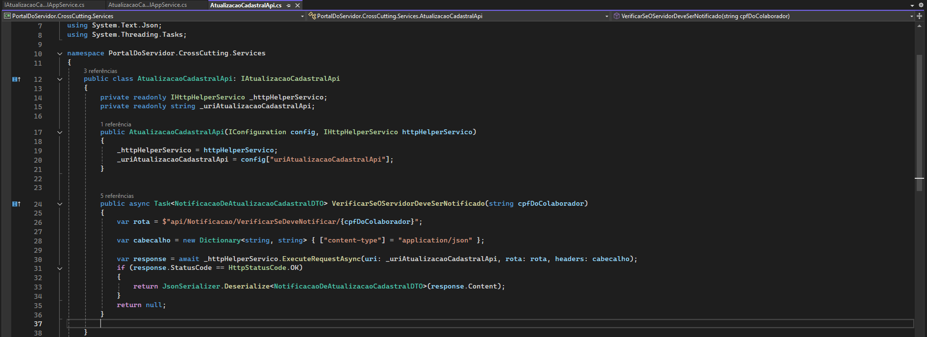Click the split editor window icon
This screenshot has height=337, width=927.
[x=919, y=16]
